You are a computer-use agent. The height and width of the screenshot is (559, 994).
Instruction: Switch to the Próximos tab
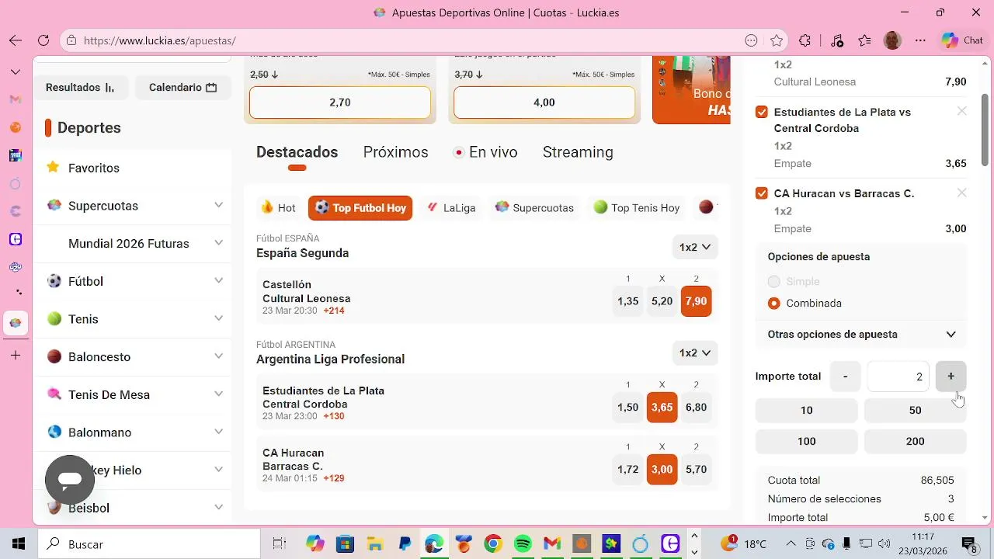click(395, 152)
